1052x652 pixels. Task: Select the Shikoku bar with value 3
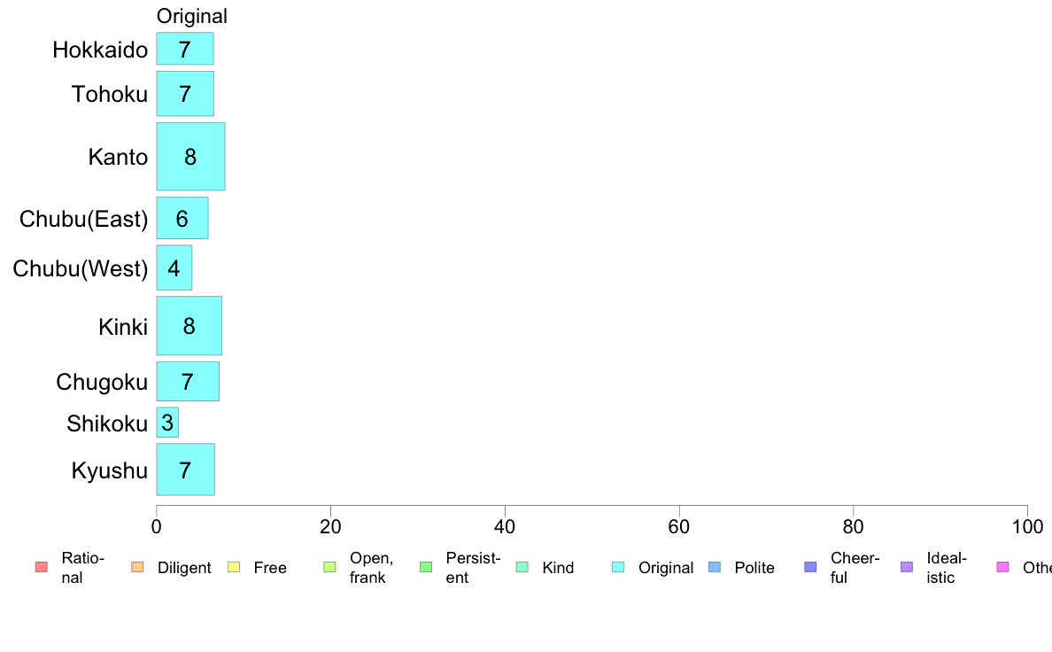(x=167, y=423)
